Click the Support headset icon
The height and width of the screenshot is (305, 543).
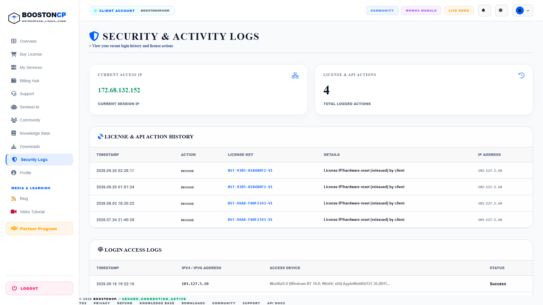pyautogui.click(x=14, y=94)
